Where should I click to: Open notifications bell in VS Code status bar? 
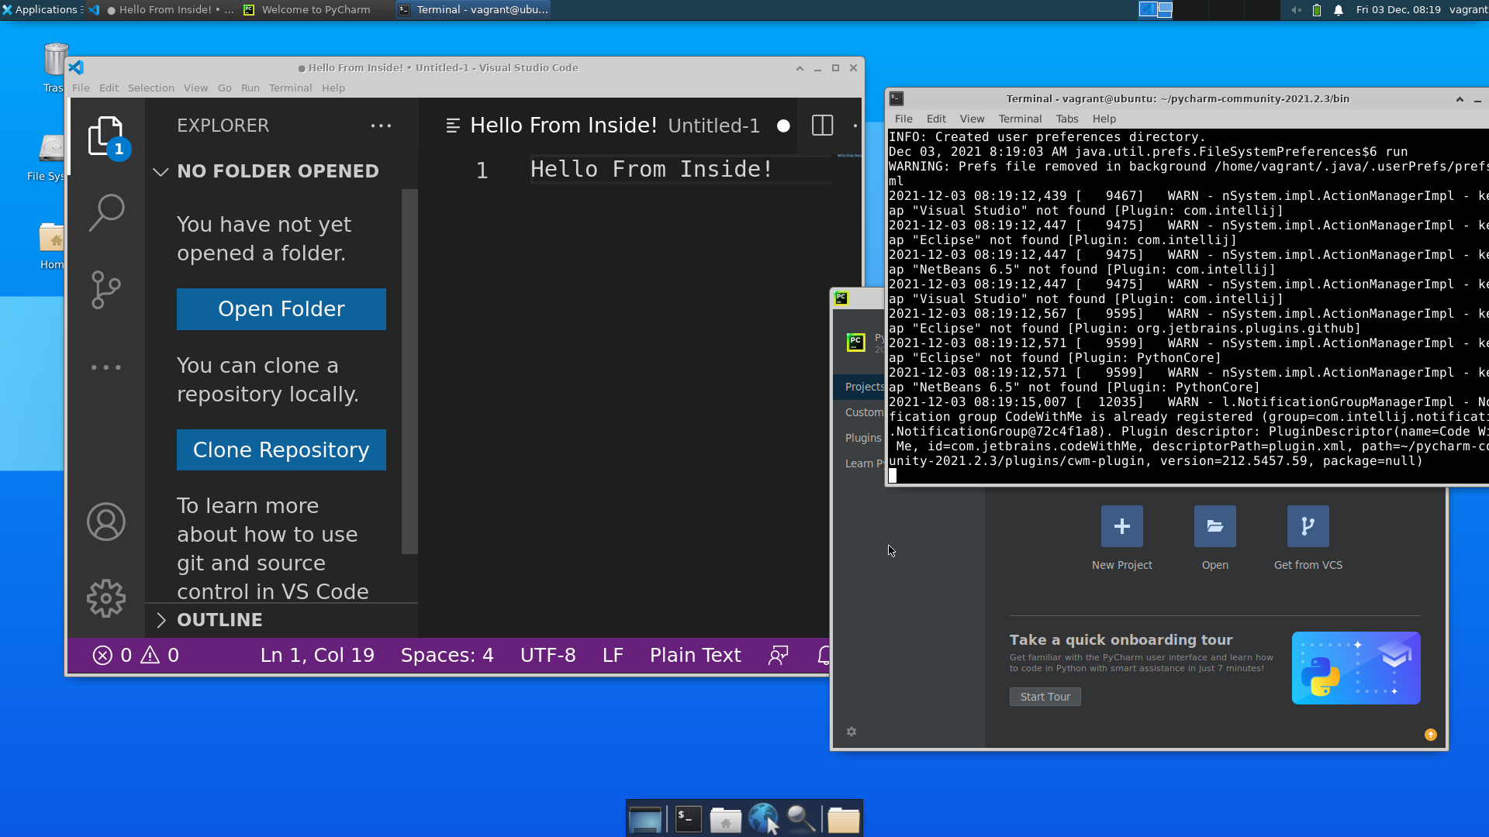[x=824, y=656]
